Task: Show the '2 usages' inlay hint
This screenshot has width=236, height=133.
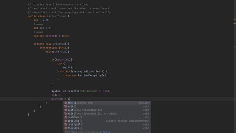Action: pos(38,32)
